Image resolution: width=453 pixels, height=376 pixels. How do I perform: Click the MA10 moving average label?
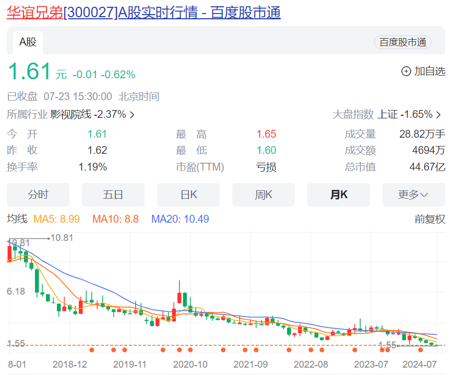tap(115, 220)
